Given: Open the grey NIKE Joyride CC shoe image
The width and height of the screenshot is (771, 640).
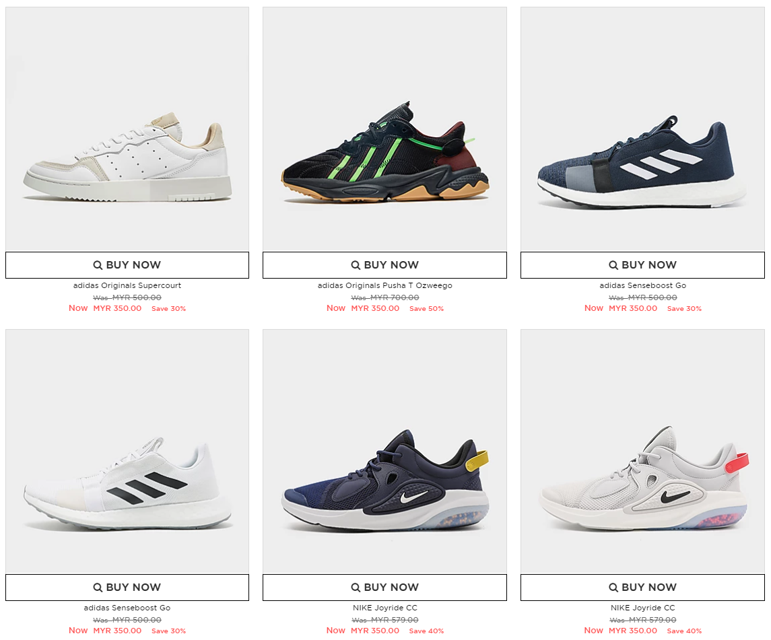Looking at the screenshot, I should tap(642, 452).
